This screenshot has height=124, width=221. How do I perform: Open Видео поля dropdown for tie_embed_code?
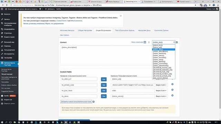(x=161, y=85)
